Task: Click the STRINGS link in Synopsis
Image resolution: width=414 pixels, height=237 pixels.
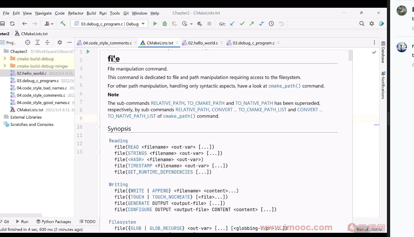Action: (x=137, y=153)
